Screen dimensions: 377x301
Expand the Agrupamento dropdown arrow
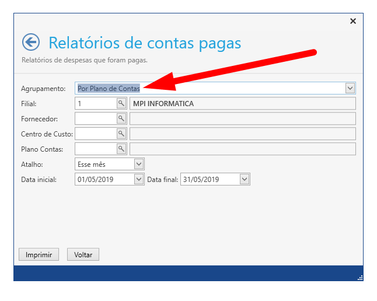(x=350, y=88)
